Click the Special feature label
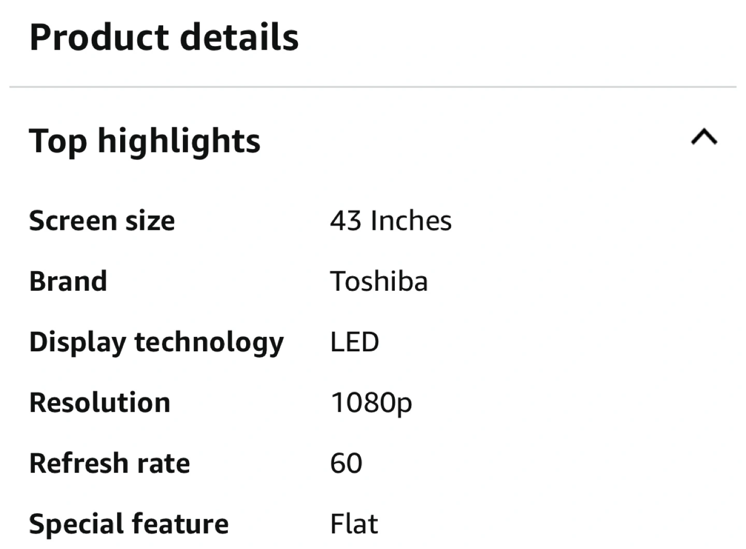 [129, 525]
